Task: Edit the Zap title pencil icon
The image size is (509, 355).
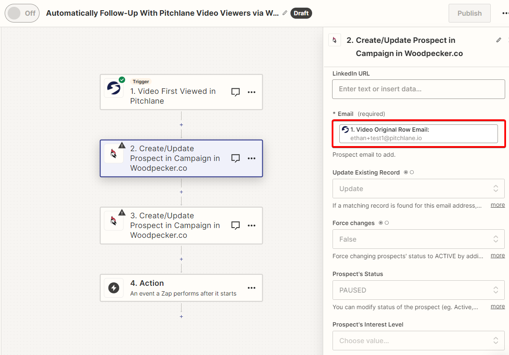Action: pos(285,13)
